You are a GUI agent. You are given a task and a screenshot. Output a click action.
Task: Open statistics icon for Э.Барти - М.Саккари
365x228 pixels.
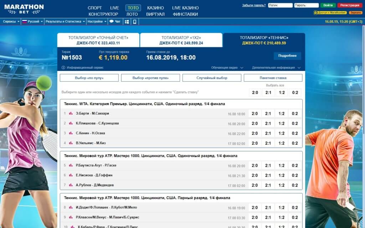click(71, 114)
